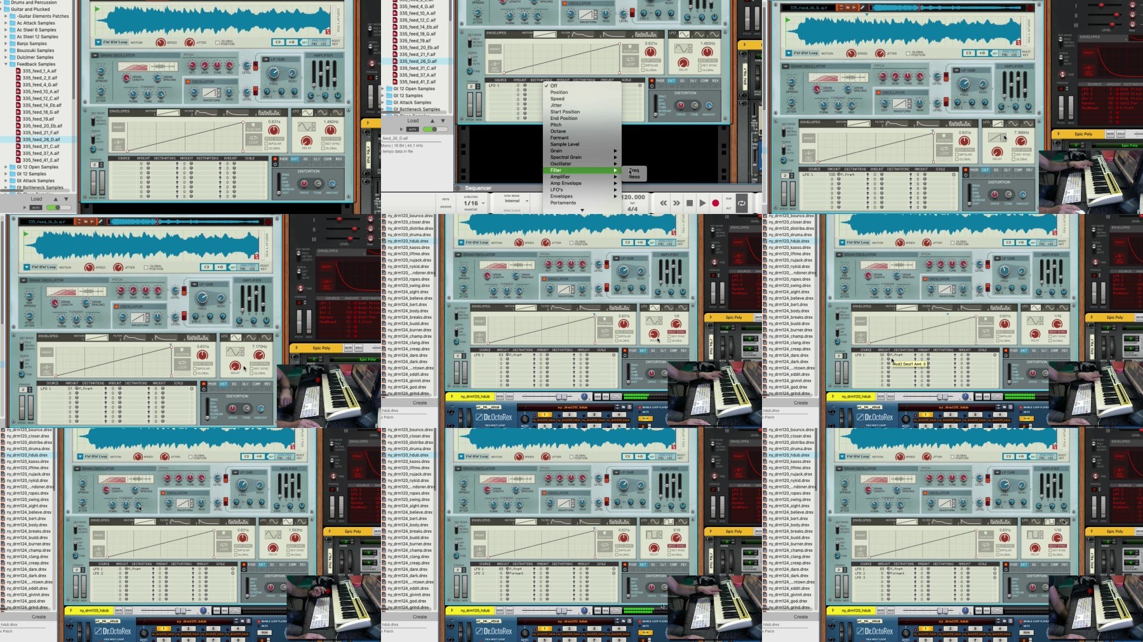Screen dimensions: 1143x642
Task: Feedback Samples view: click the browser Load button
Action: pos(37,199)
